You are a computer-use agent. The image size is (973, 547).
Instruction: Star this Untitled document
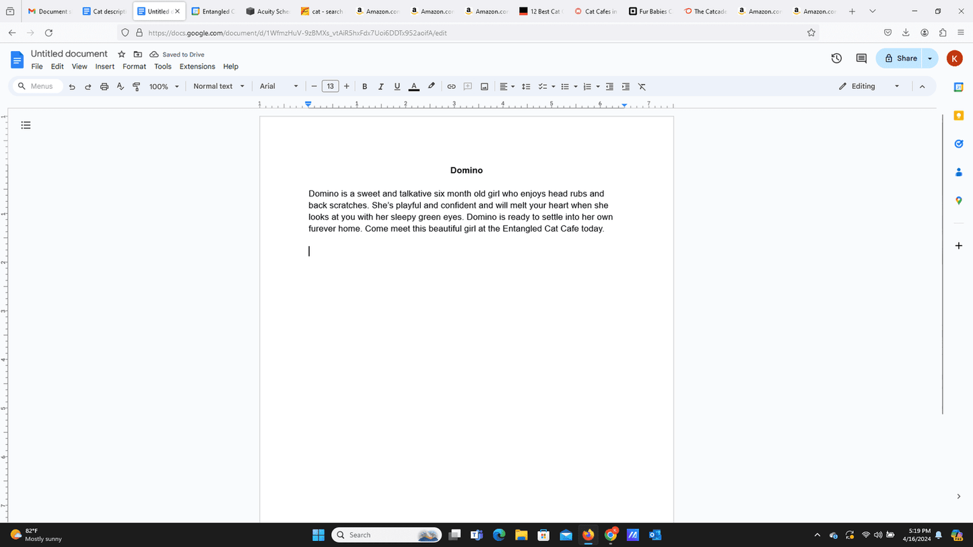click(x=122, y=54)
